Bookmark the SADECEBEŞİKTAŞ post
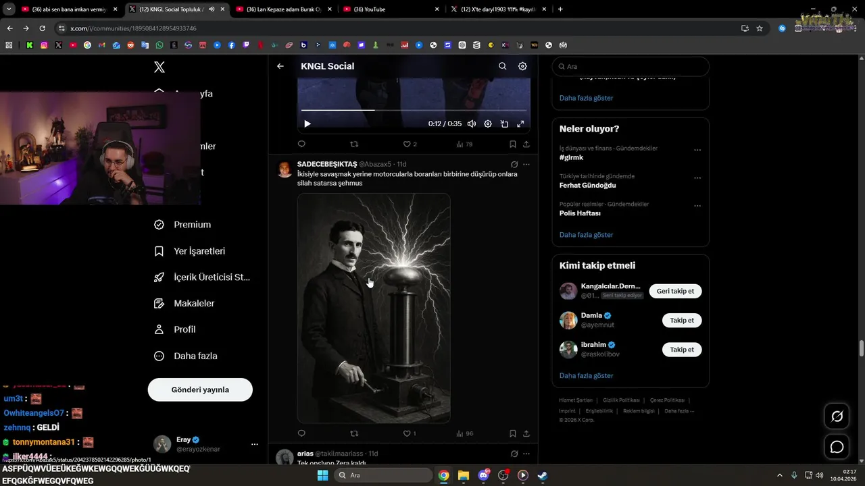 tap(513, 433)
